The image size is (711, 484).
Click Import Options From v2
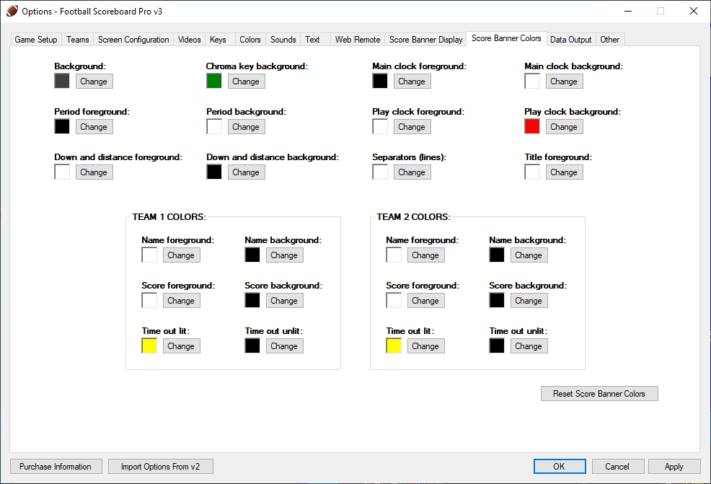click(160, 467)
